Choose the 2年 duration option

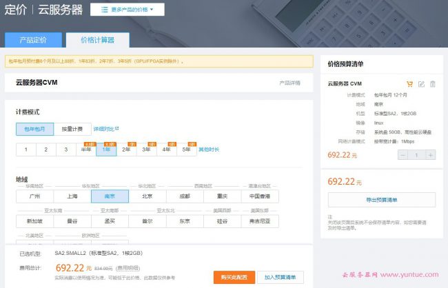[126, 149]
